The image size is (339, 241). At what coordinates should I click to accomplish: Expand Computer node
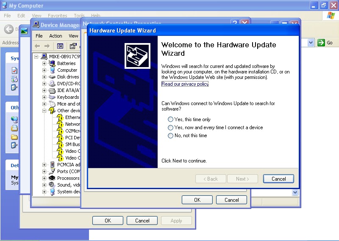pyautogui.click(x=44, y=70)
